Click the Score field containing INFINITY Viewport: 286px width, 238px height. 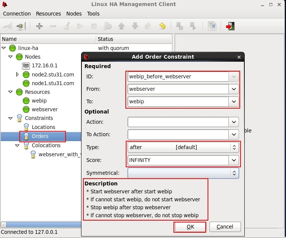pyautogui.click(x=178, y=160)
